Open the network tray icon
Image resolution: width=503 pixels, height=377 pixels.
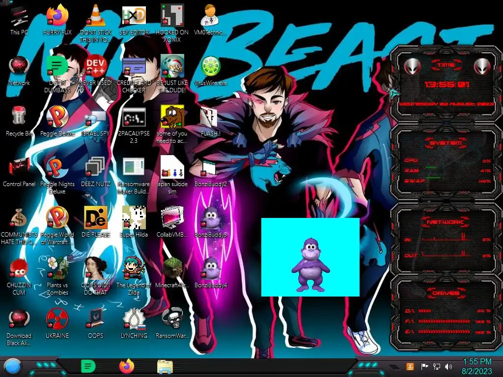[437, 366]
